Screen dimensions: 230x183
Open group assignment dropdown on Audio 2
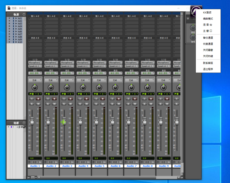(51, 80)
